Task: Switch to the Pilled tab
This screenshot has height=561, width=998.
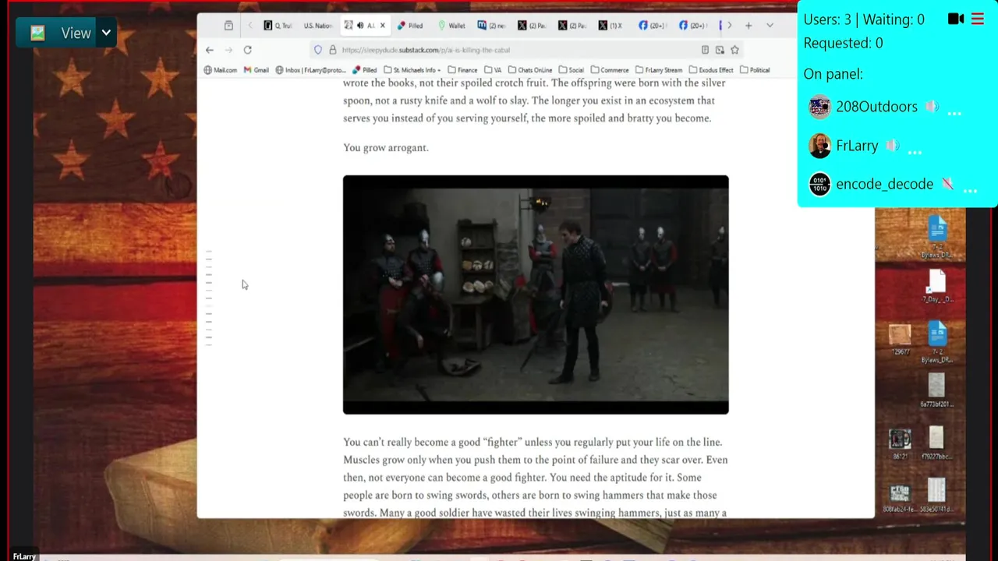Action: click(x=410, y=26)
